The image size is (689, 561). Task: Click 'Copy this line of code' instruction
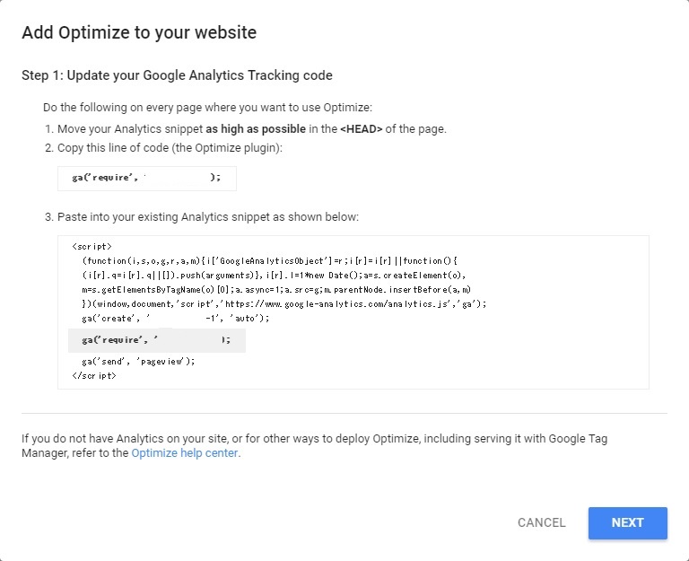pyautogui.click(x=170, y=148)
